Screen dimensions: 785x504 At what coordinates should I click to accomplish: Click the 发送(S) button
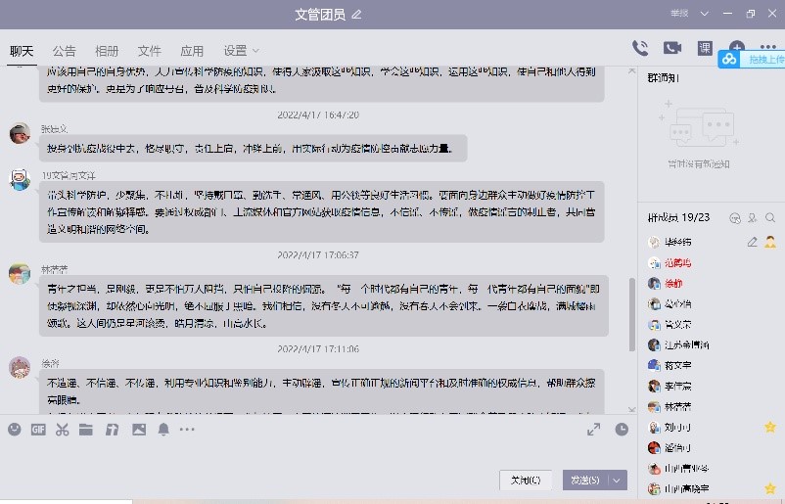click(585, 480)
